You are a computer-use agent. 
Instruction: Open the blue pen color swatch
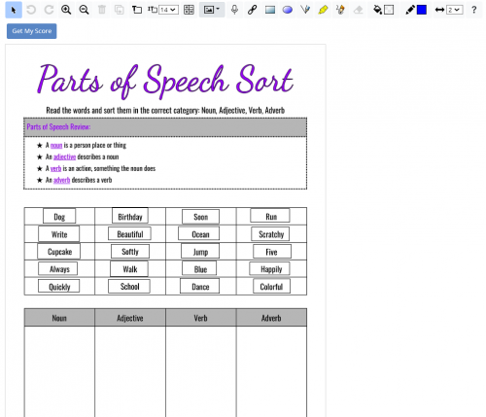click(422, 10)
